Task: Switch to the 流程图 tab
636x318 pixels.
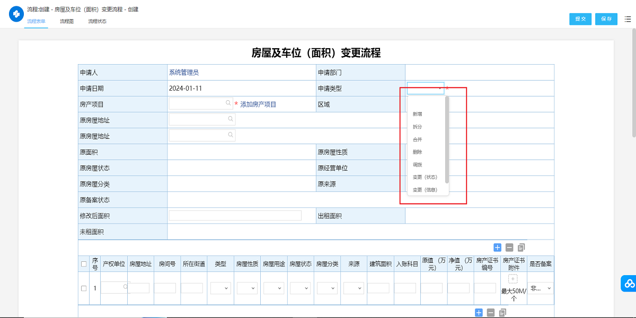Action: (x=67, y=21)
